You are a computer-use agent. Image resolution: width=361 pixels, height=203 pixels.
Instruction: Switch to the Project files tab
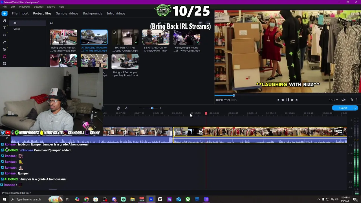click(x=42, y=13)
